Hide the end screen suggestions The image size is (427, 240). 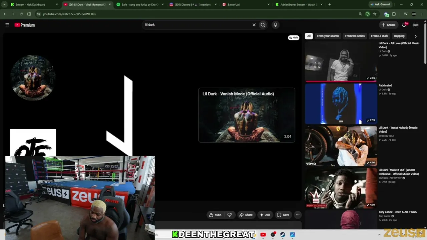click(x=294, y=38)
